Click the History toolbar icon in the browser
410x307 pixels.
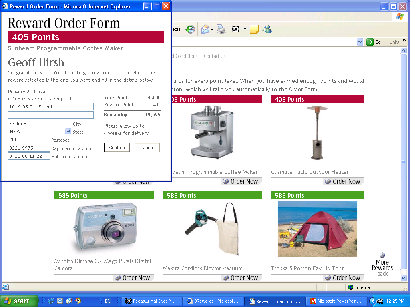tap(190, 29)
